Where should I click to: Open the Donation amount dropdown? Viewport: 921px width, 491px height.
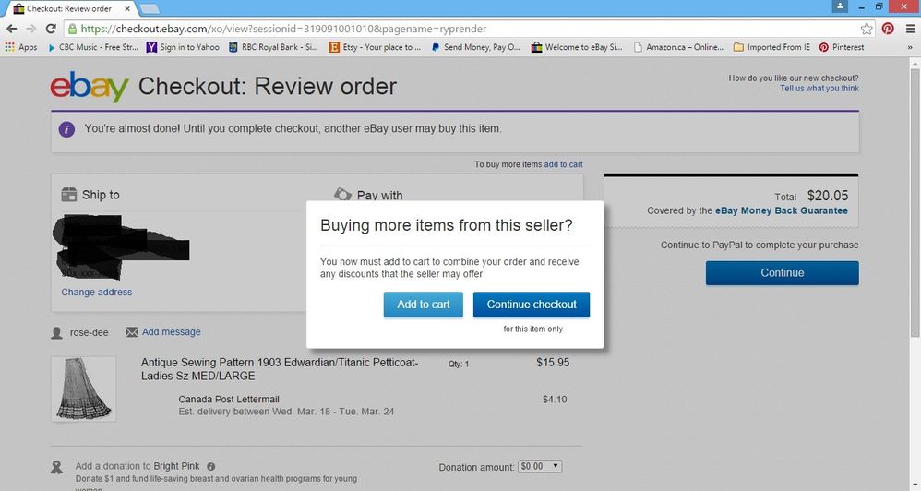coord(540,466)
